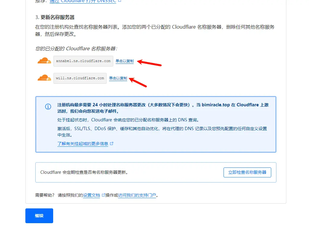Open the 了解有关挂起域的更多信息 link

83,144
